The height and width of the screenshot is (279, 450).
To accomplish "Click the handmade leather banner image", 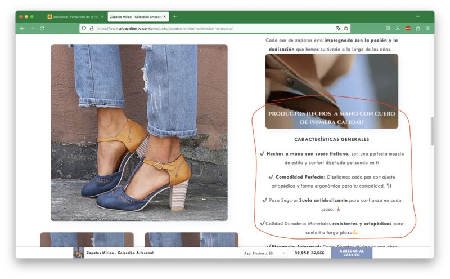I will (x=331, y=91).
